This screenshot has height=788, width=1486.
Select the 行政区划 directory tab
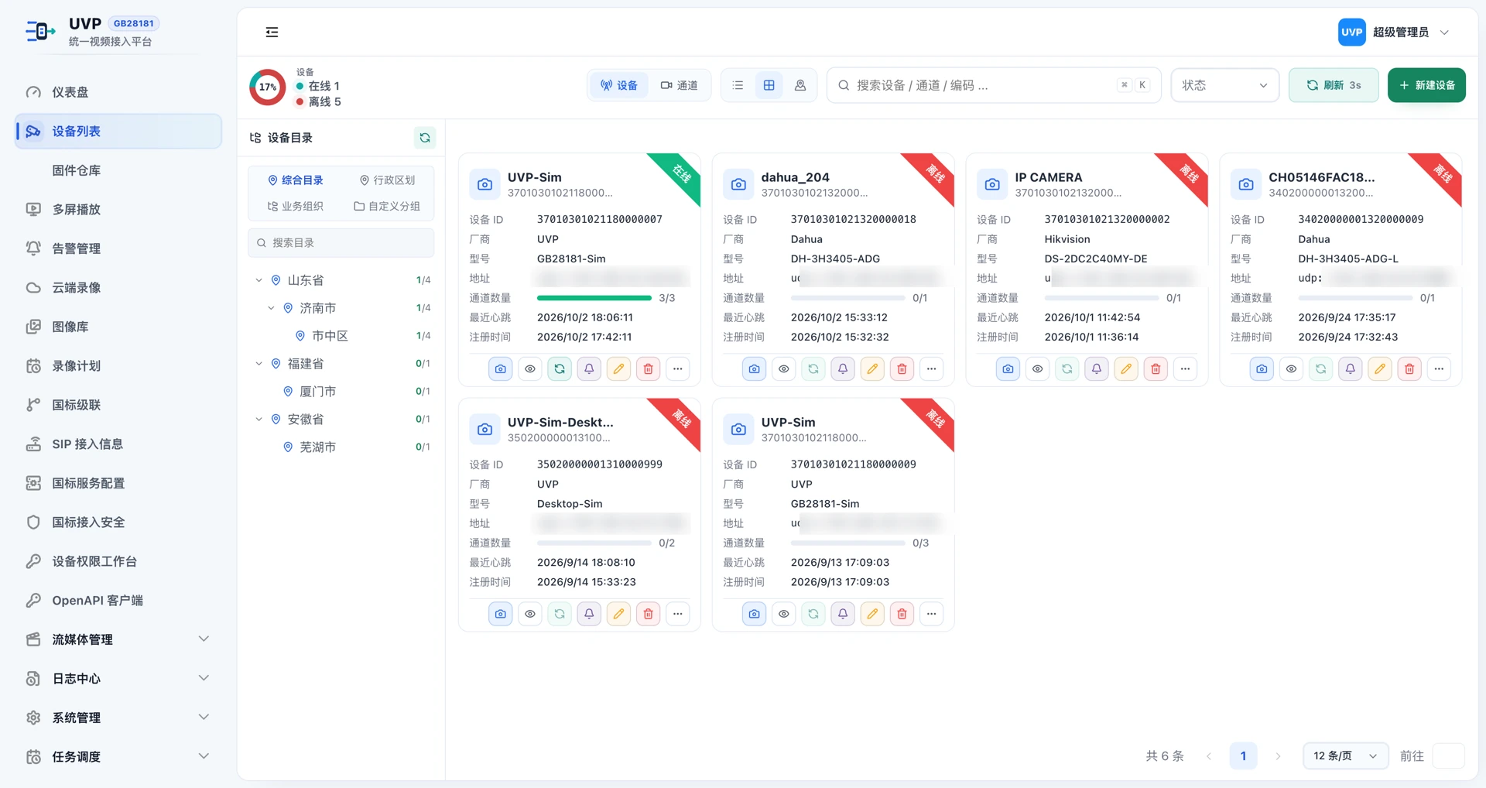tap(388, 180)
